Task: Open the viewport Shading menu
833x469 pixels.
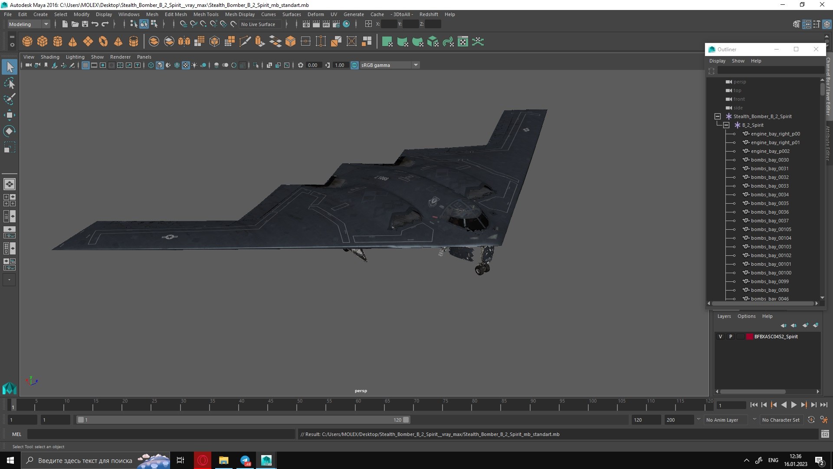Action: point(50,57)
